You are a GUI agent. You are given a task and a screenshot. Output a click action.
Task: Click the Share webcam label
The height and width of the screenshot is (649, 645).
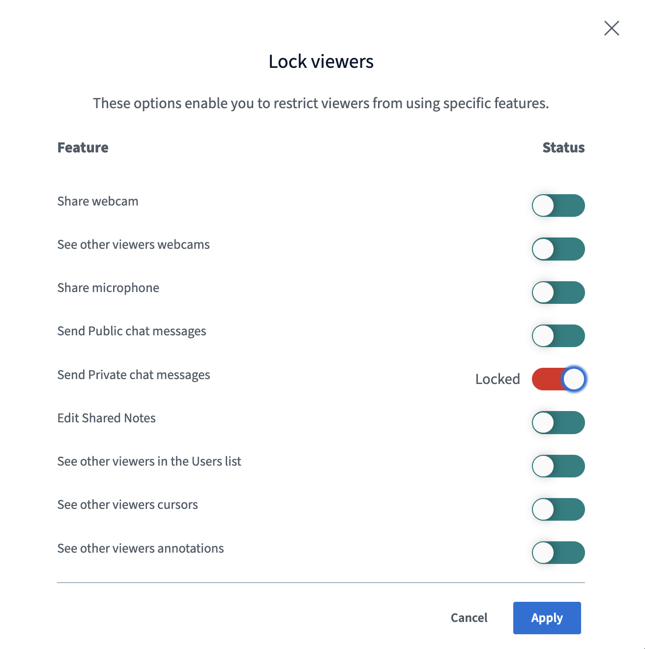[98, 202]
